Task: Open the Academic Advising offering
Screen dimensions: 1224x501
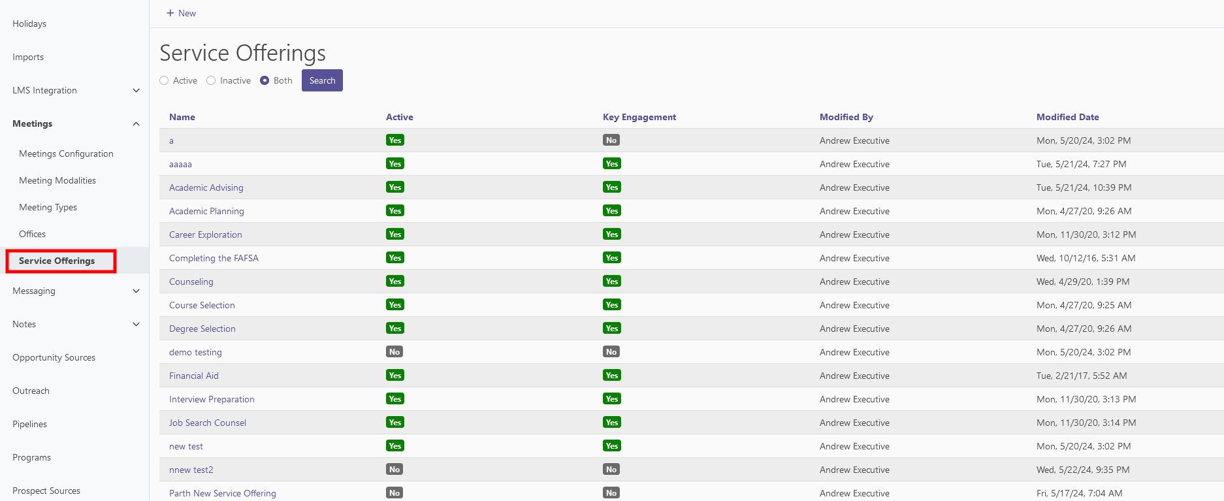Action: (206, 187)
